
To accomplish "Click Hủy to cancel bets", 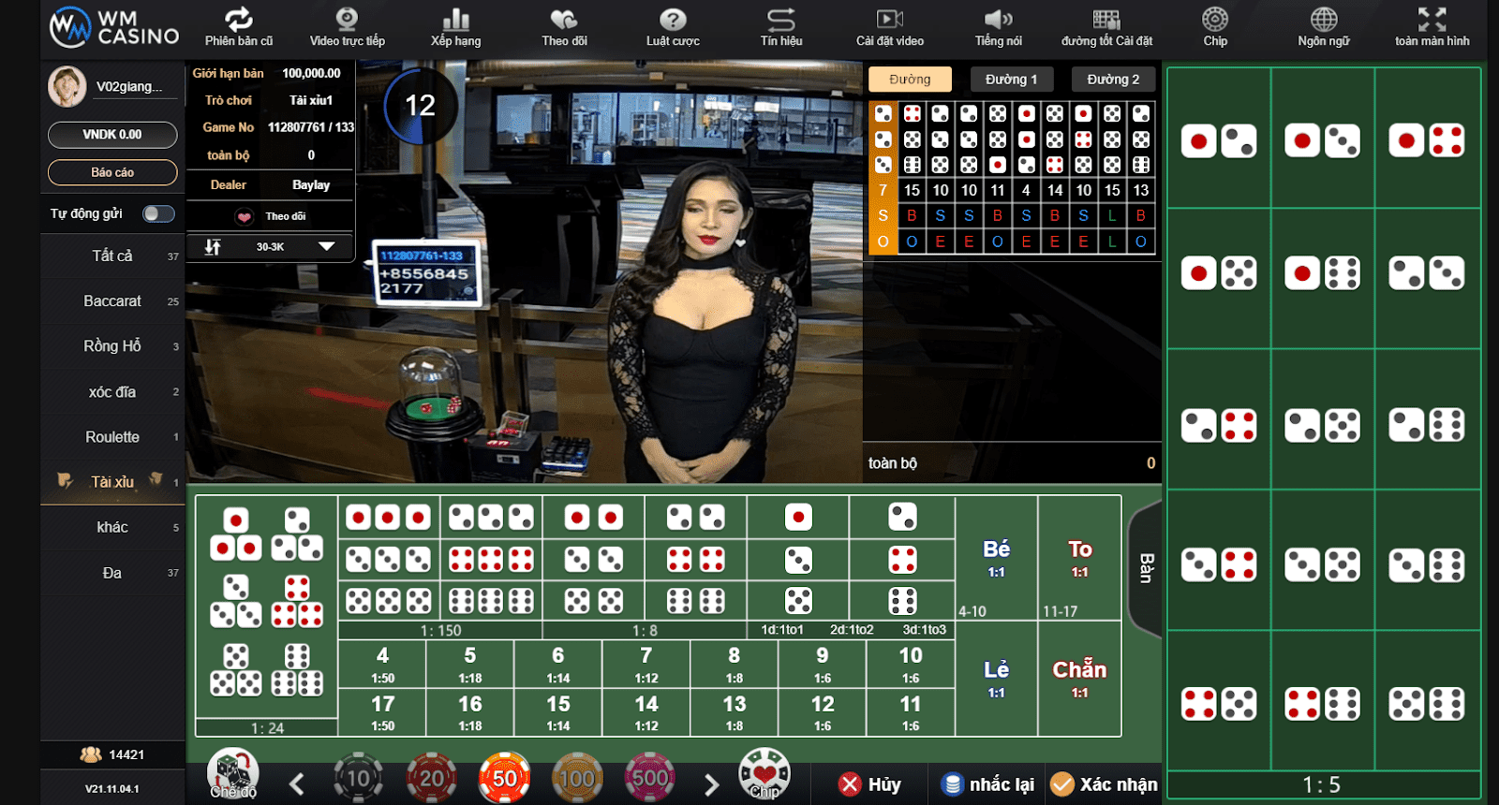I will [870, 784].
